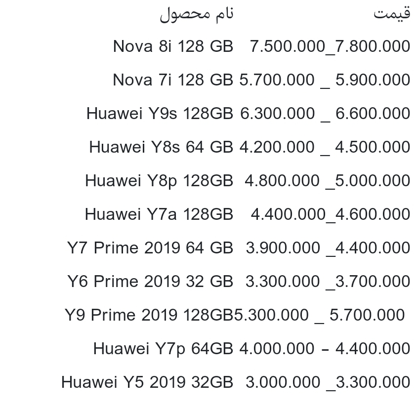Click the "قیمت" column header
The width and height of the screenshot is (417, 412).
pyautogui.click(x=391, y=13)
